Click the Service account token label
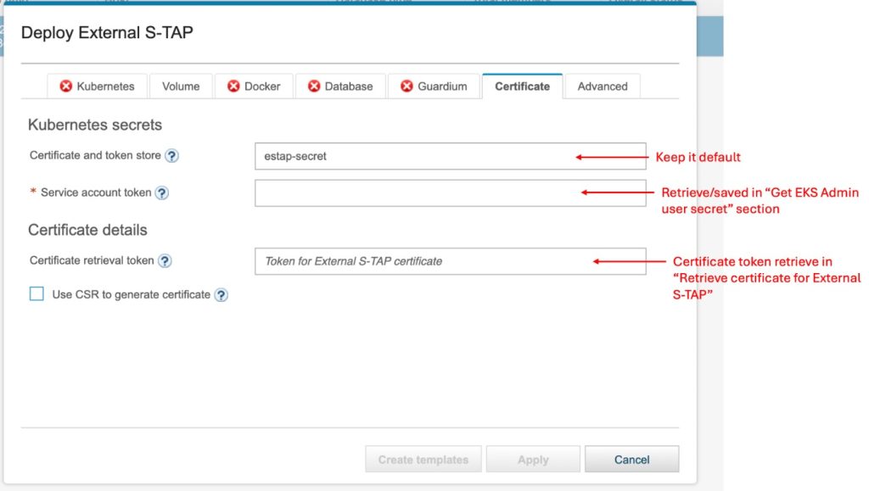The width and height of the screenshot is (869, 491). tap(96, 192)
